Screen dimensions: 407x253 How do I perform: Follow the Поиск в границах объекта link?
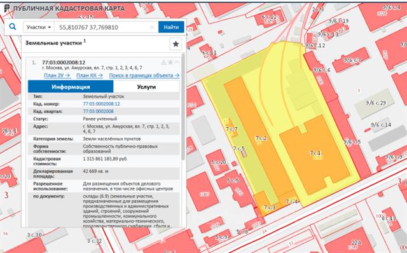point(144,75)
